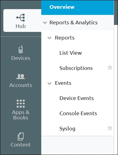This screenshot has height=155, width=118.
Task: Select the Devices phone icon
Action: [x=21, y=49]
